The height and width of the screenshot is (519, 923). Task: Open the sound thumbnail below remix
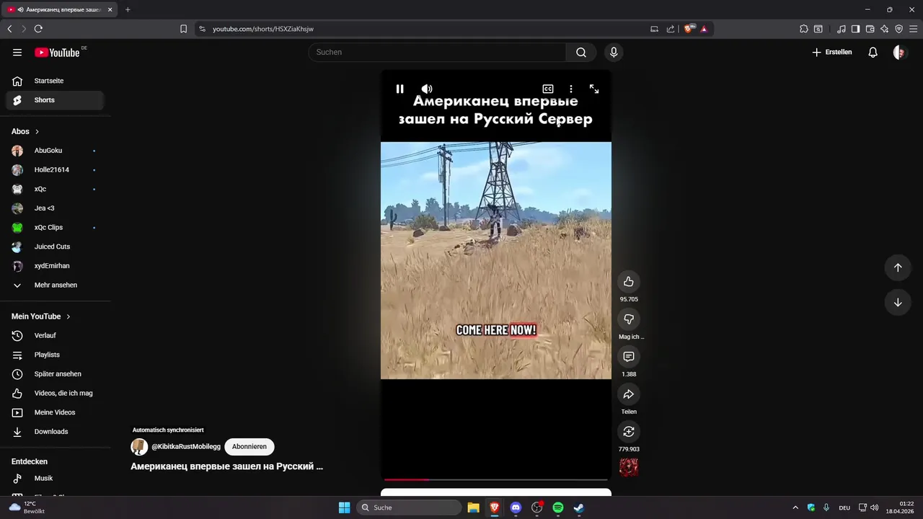(629, 467)
